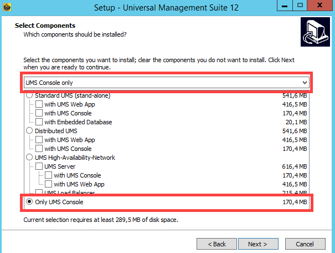Go to previous step with Back button
Screen dimensions: 335x253
coord(216,244)
